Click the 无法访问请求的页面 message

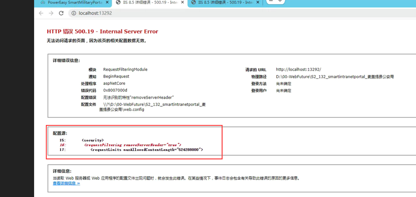[97, 41]
